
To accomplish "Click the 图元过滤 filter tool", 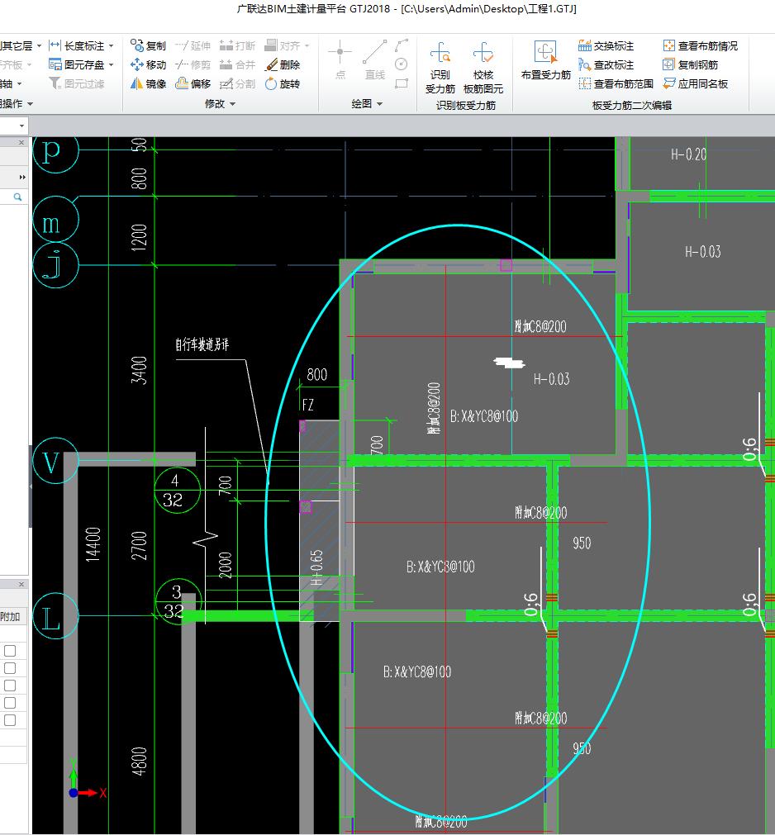I will click(76, 83).
